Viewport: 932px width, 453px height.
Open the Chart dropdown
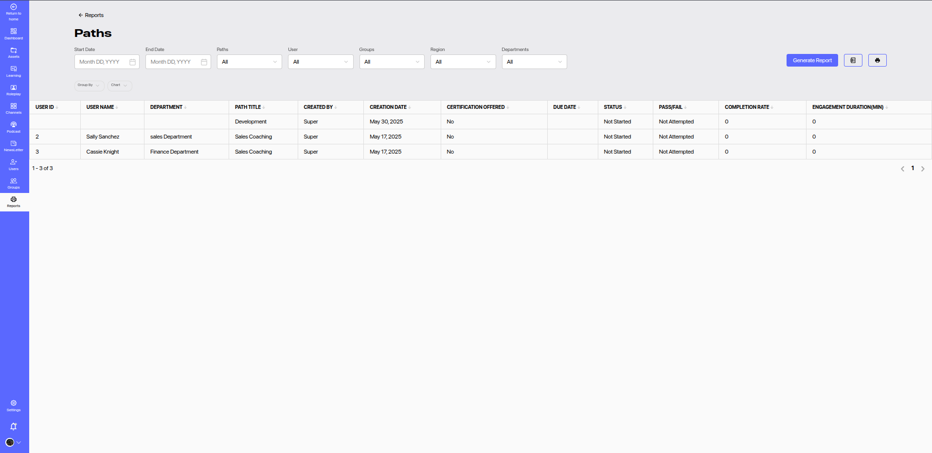click(119, 85)
